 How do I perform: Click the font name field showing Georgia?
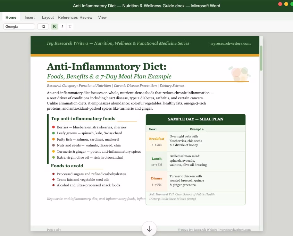pyautogui.click(x=19, y=26)
